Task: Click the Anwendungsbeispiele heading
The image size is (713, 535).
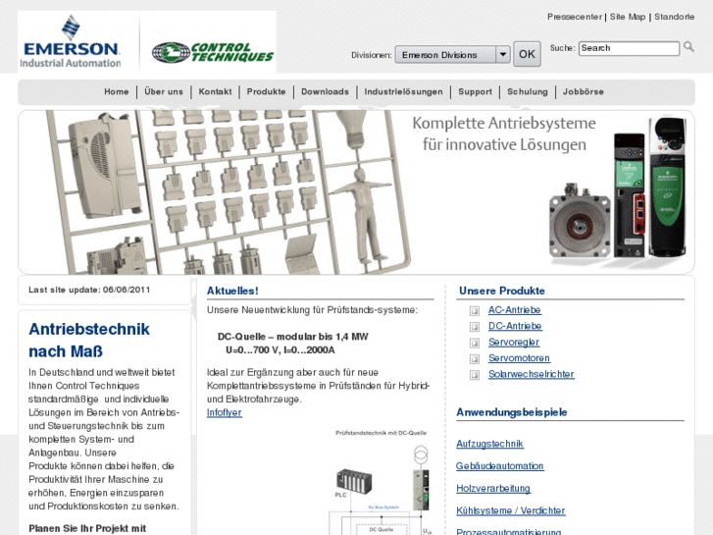Action: click(x=512, y=412)
